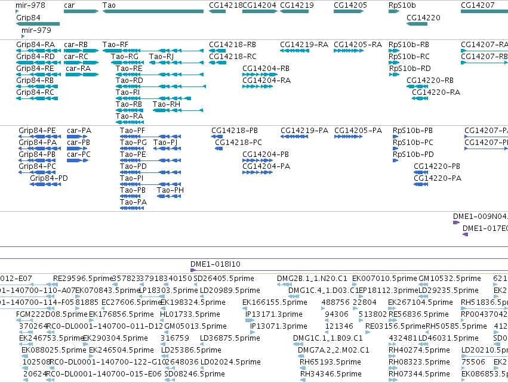Select the CG14219 gene label
Screen dimensions: 508x383
point(297,5)
